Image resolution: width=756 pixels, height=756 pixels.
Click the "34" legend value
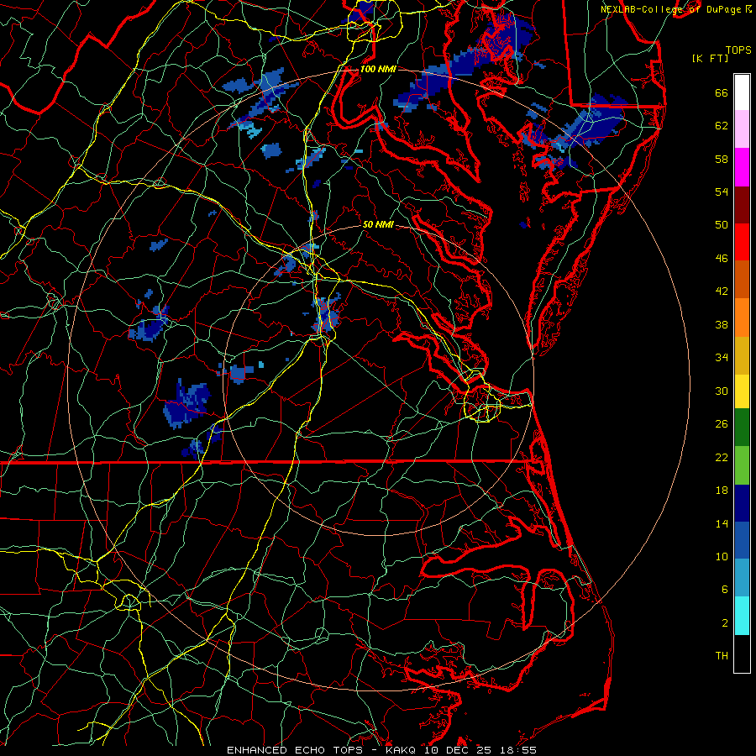pos(722,358)
